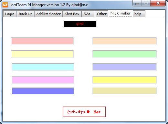The image size is (168, 124).
Task: Switch to the Back Up tab
Action: [x=26, y=14]
